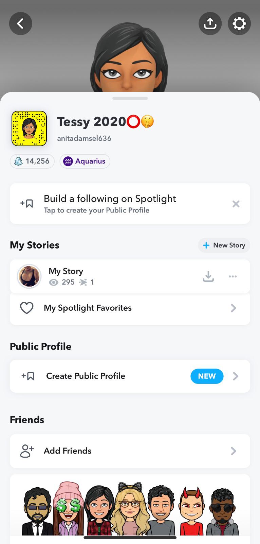Tap the Bitmoji friends group image
The image size is (260, 544).
tap(130, 508)
